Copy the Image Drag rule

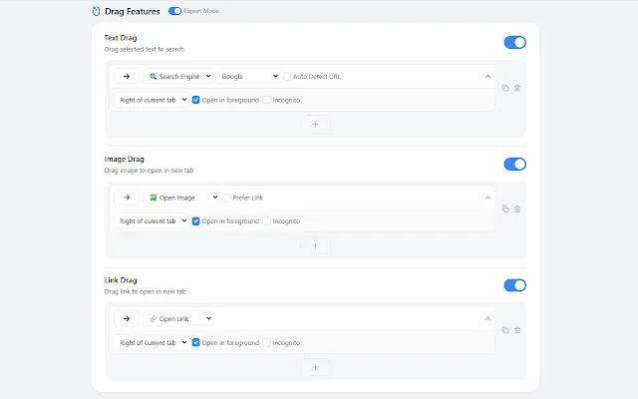click(x=505, y=208)
